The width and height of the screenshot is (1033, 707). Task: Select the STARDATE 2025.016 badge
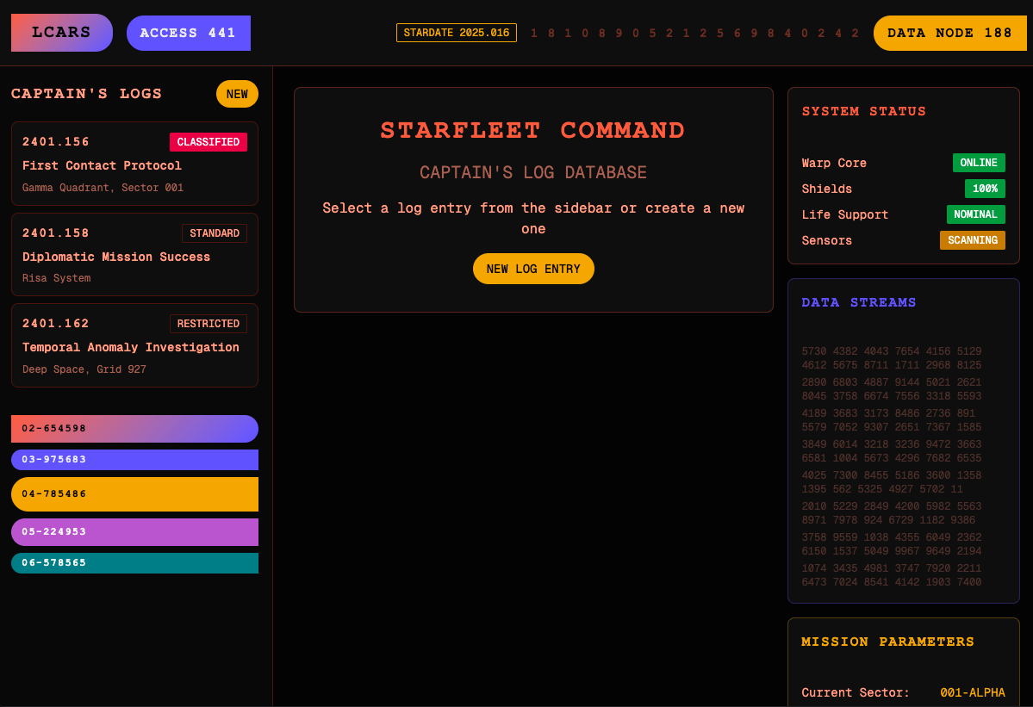456,33
